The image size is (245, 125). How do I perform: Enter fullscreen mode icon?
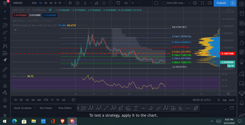pos(202,3)
